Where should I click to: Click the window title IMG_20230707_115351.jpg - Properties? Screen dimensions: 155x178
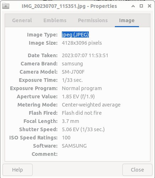click(x=69, y=6)
